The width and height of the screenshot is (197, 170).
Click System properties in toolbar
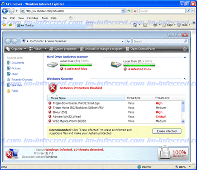[x=63, y=49]
